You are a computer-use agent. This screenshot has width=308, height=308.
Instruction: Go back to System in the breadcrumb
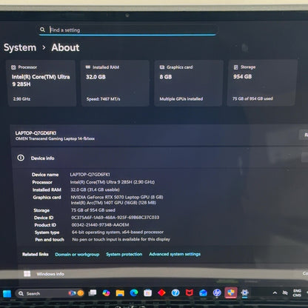20,47
